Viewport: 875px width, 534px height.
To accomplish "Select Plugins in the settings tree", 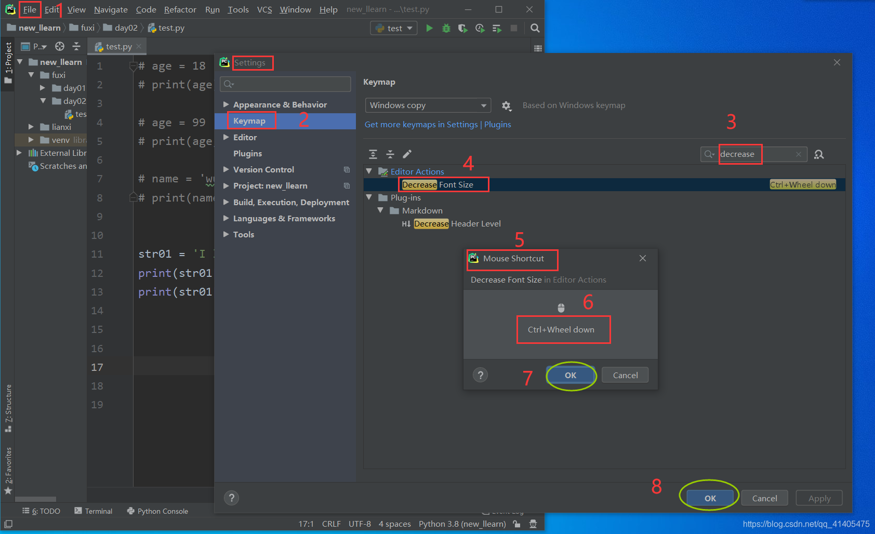I will point(247,154).
